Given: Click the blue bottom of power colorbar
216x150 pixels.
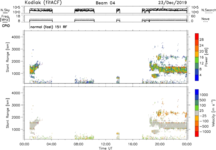Looking at the screenshot, I should pos(197,78).
